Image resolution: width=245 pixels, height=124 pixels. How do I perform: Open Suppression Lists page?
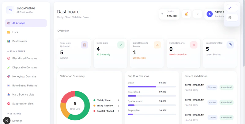coord(26,104)
